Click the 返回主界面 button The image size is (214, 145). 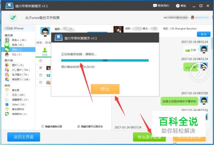pyautogui.click(x=24, y=137)
